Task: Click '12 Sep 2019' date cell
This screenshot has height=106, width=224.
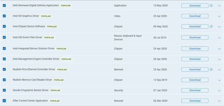Action: [160, 80]
